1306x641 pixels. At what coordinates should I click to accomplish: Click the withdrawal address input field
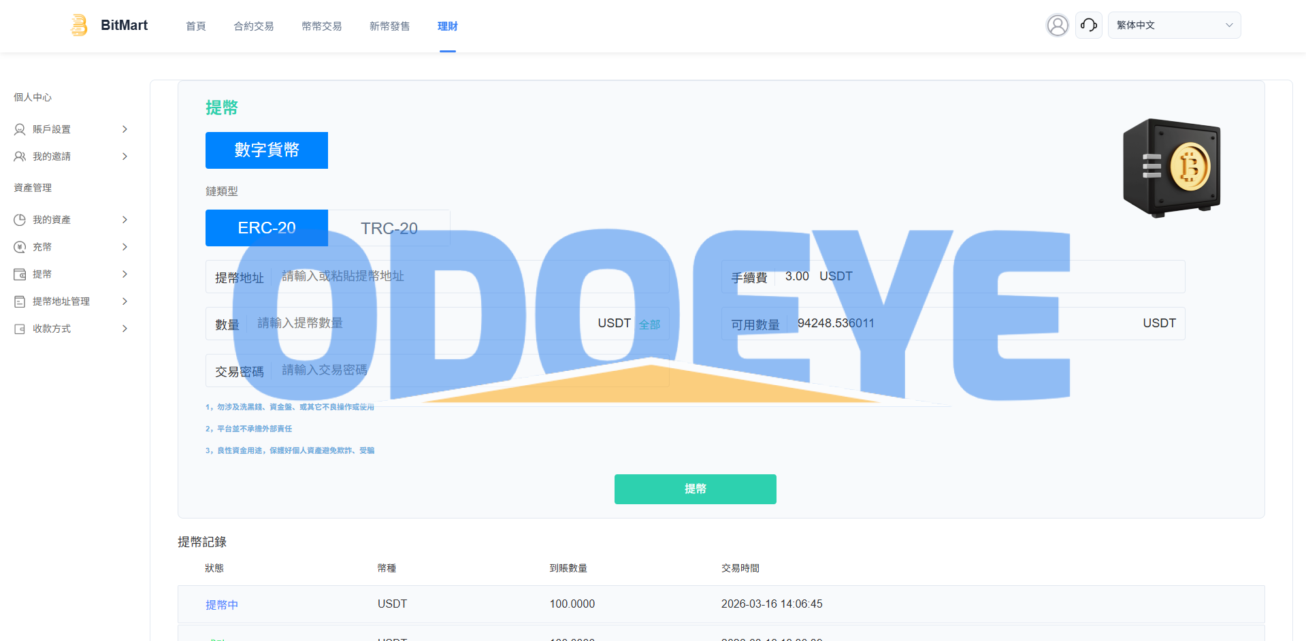pyautogui.click(x=470, y=276)
